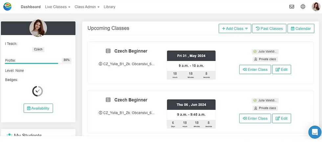This screenshot has width=322, height=143.
Task: Edit the Thu 06 Jun class
Action: coord(282,118)
